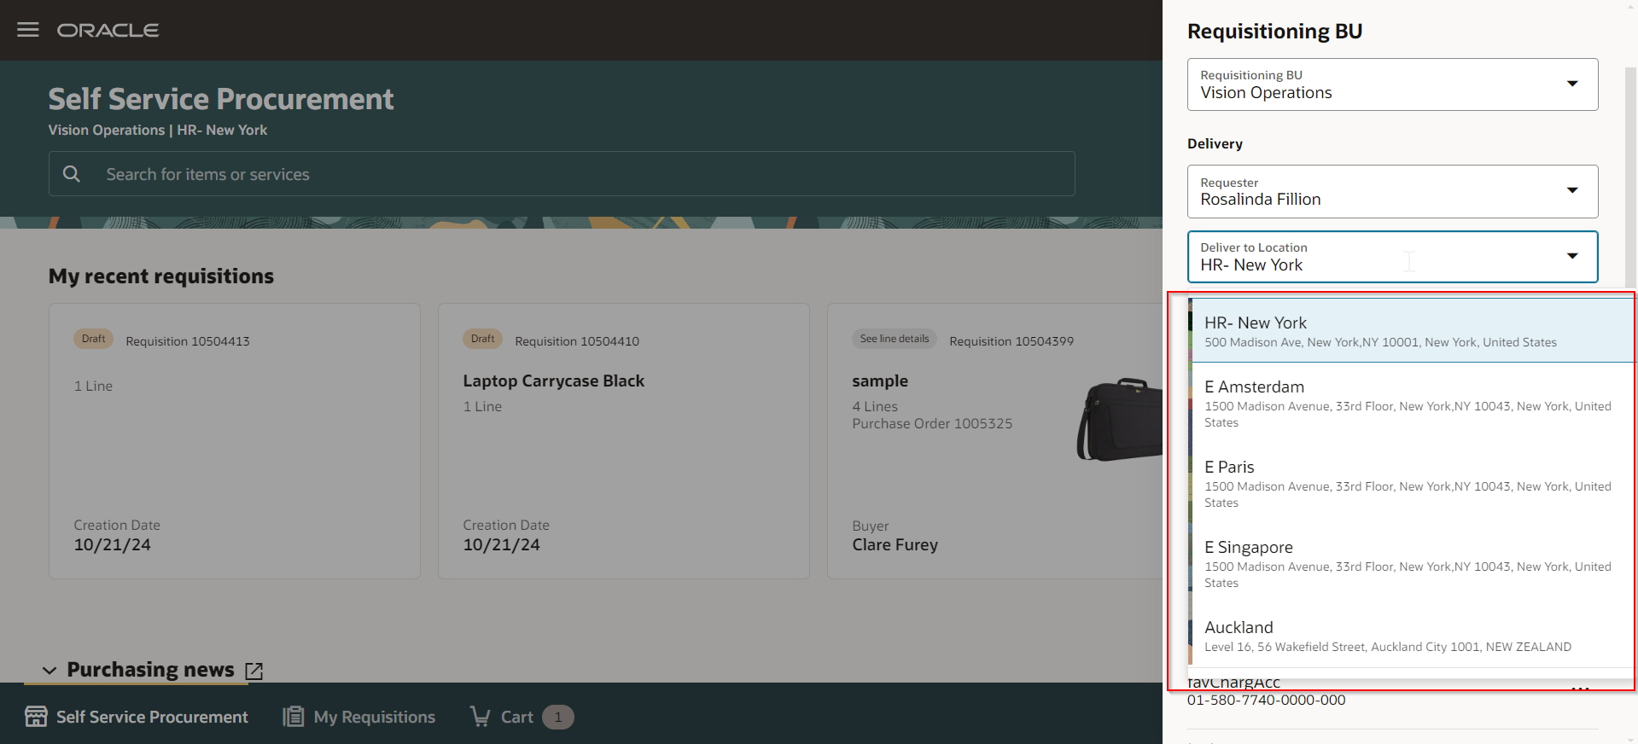Click the Requisitioning BU panel heading
The height and width of the screenshot is (744, 1638).
pos(1274,32)
